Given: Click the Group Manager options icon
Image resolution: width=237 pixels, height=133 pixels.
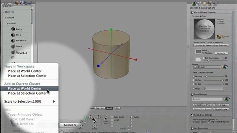Looking at the screenshot, I should [226, 99].
